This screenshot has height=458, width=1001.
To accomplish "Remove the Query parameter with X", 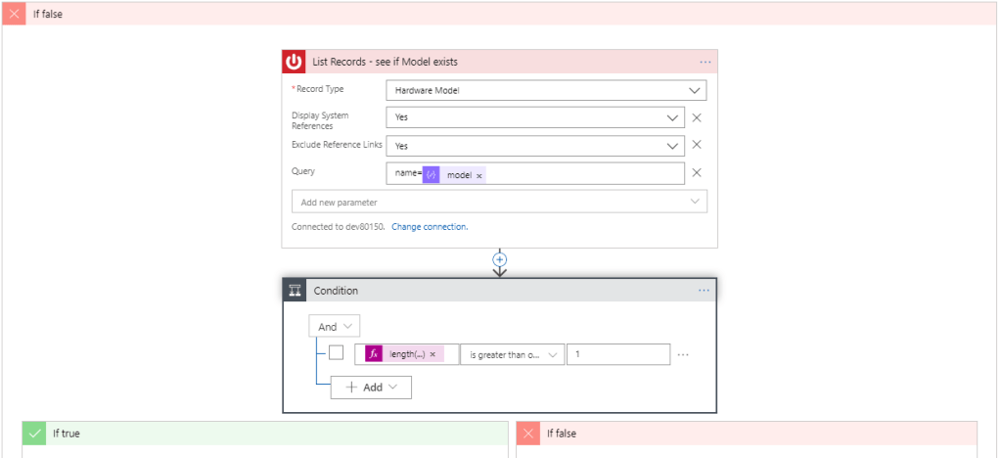I will pos(697,173).
